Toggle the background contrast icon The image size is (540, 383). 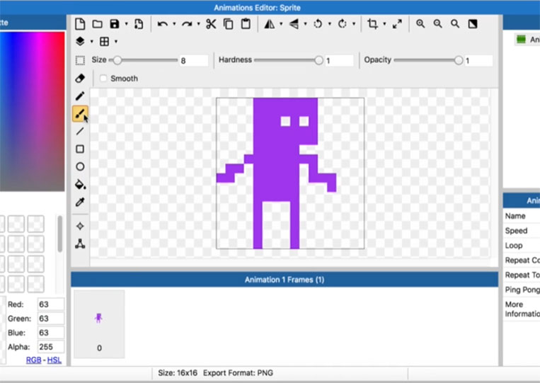click(473, 24)
